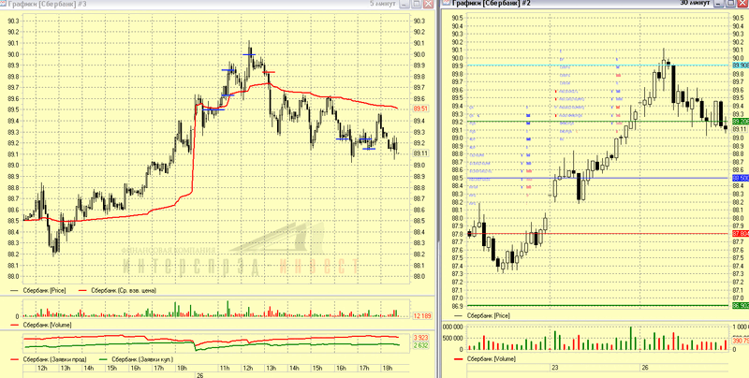The image size is (749, 378).
Task: Click the red 3 923 sell orders value
Action: [419, 338]
